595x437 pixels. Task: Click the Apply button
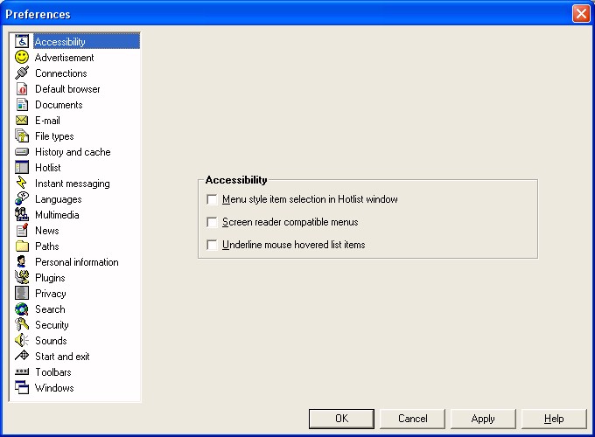[483, 419]
